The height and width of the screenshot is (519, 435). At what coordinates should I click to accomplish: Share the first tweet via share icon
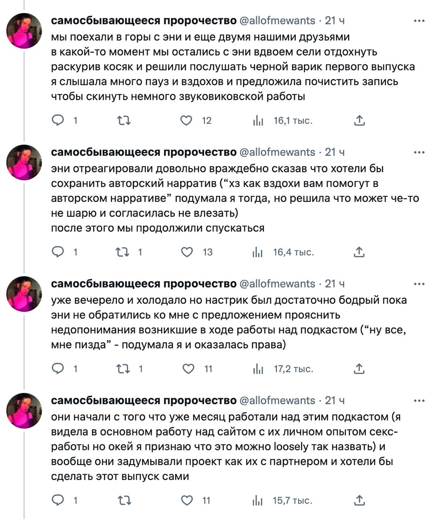[360, 120]
